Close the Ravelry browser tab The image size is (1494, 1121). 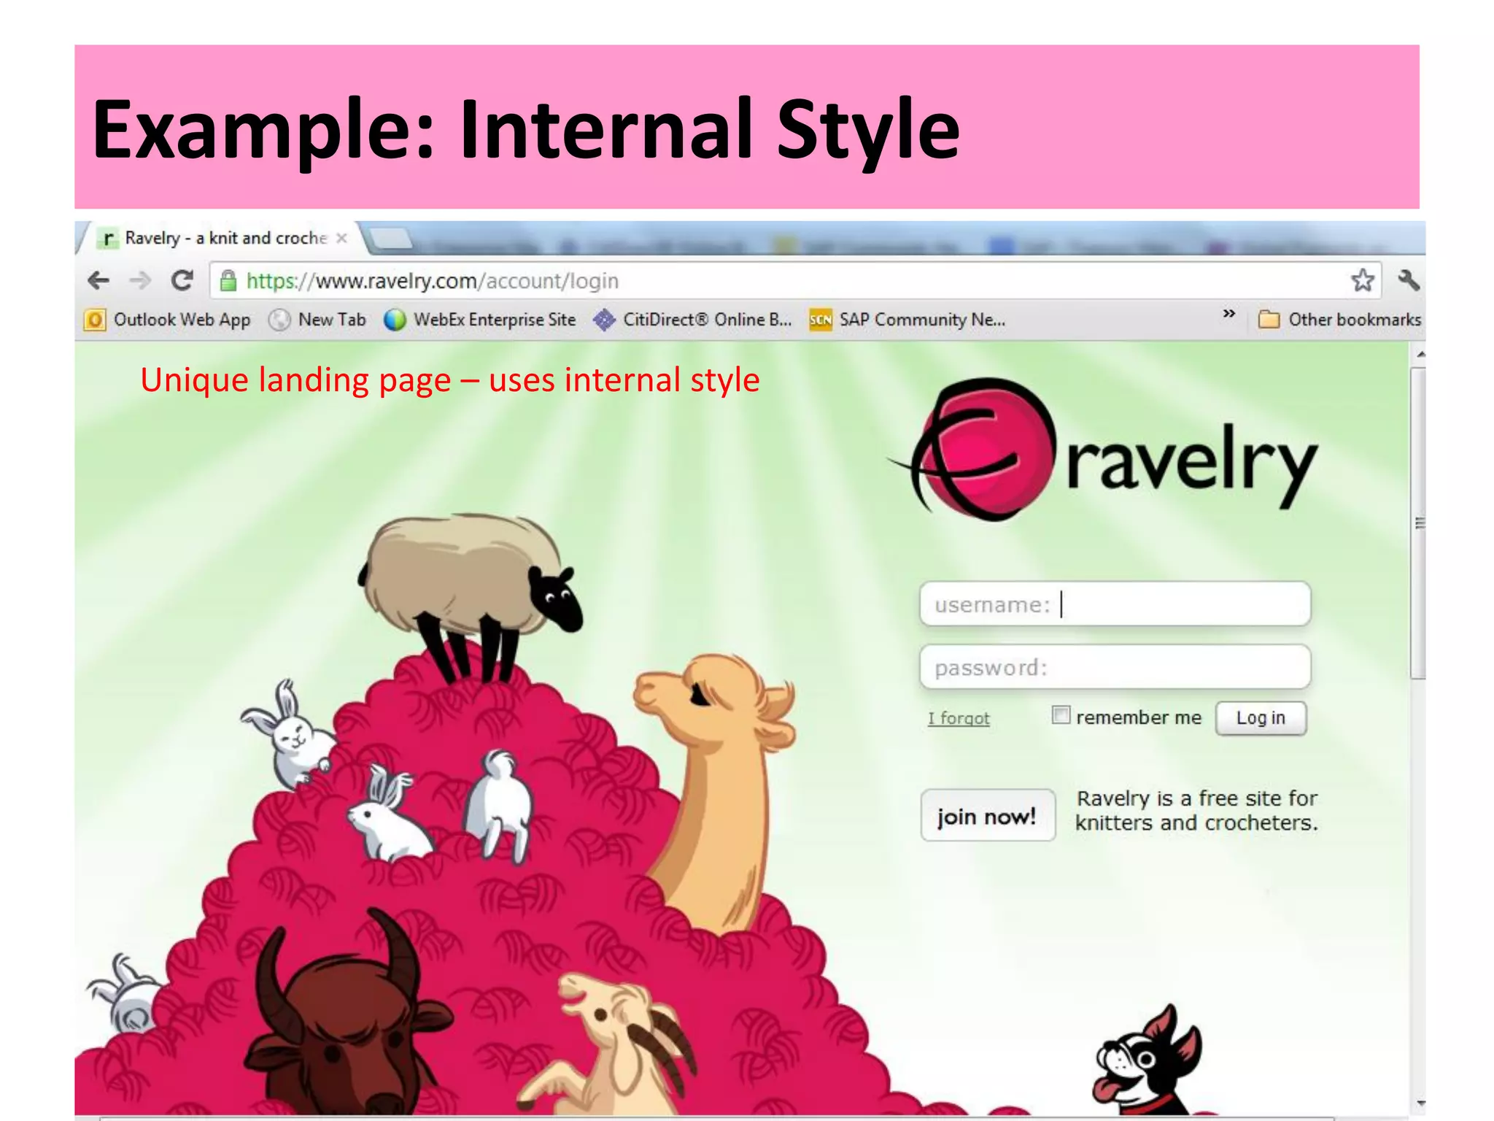341,238
